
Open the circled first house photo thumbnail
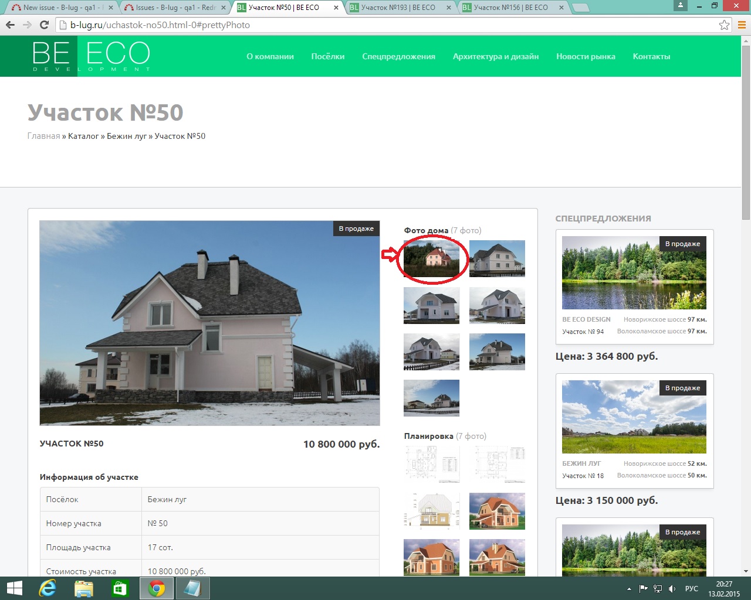click(431, 258)
